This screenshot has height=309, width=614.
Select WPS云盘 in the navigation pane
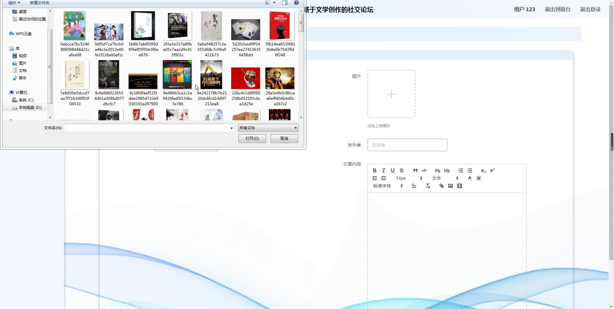click(20, 34)
